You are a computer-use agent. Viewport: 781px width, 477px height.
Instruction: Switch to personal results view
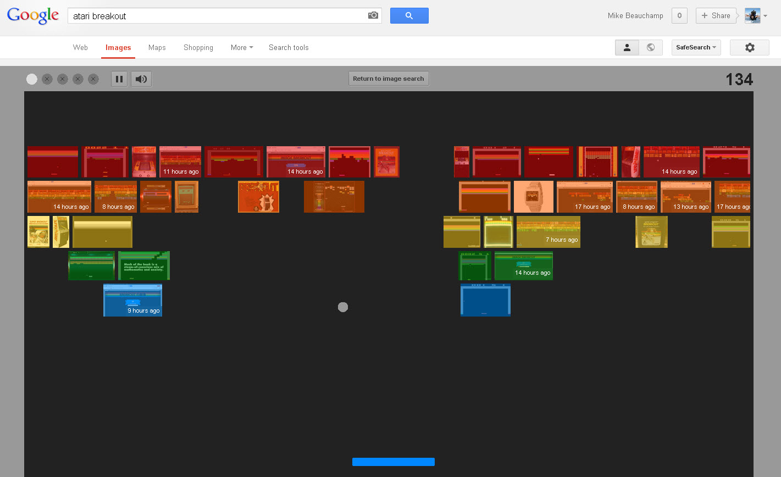627,48
